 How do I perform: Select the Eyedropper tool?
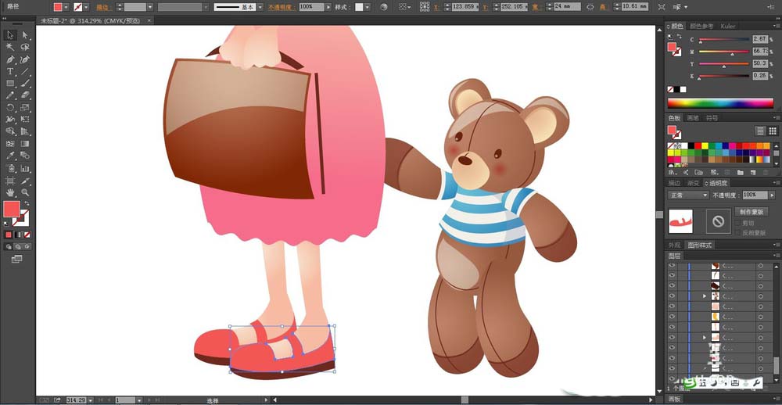coord(10,156)
